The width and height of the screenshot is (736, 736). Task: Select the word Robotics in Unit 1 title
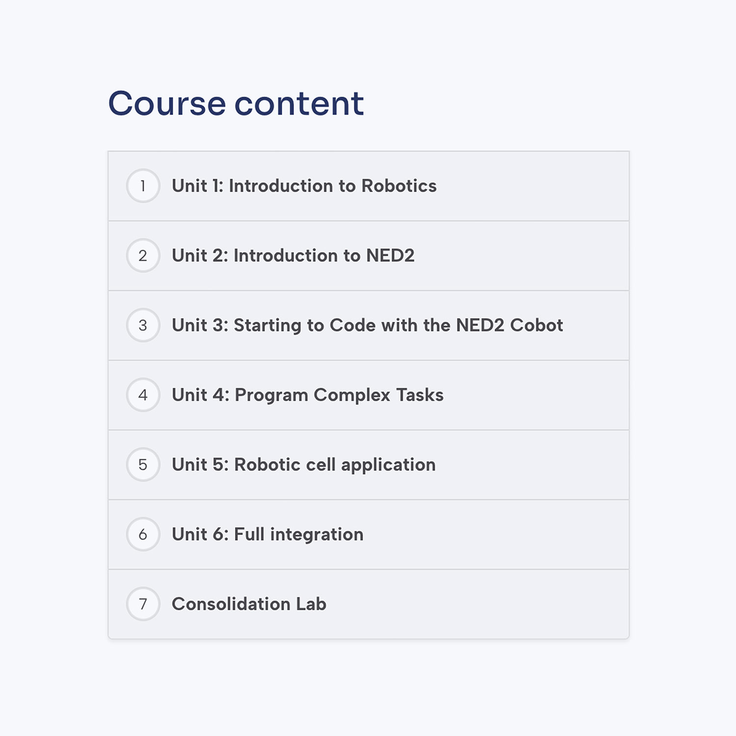point(399,186)
